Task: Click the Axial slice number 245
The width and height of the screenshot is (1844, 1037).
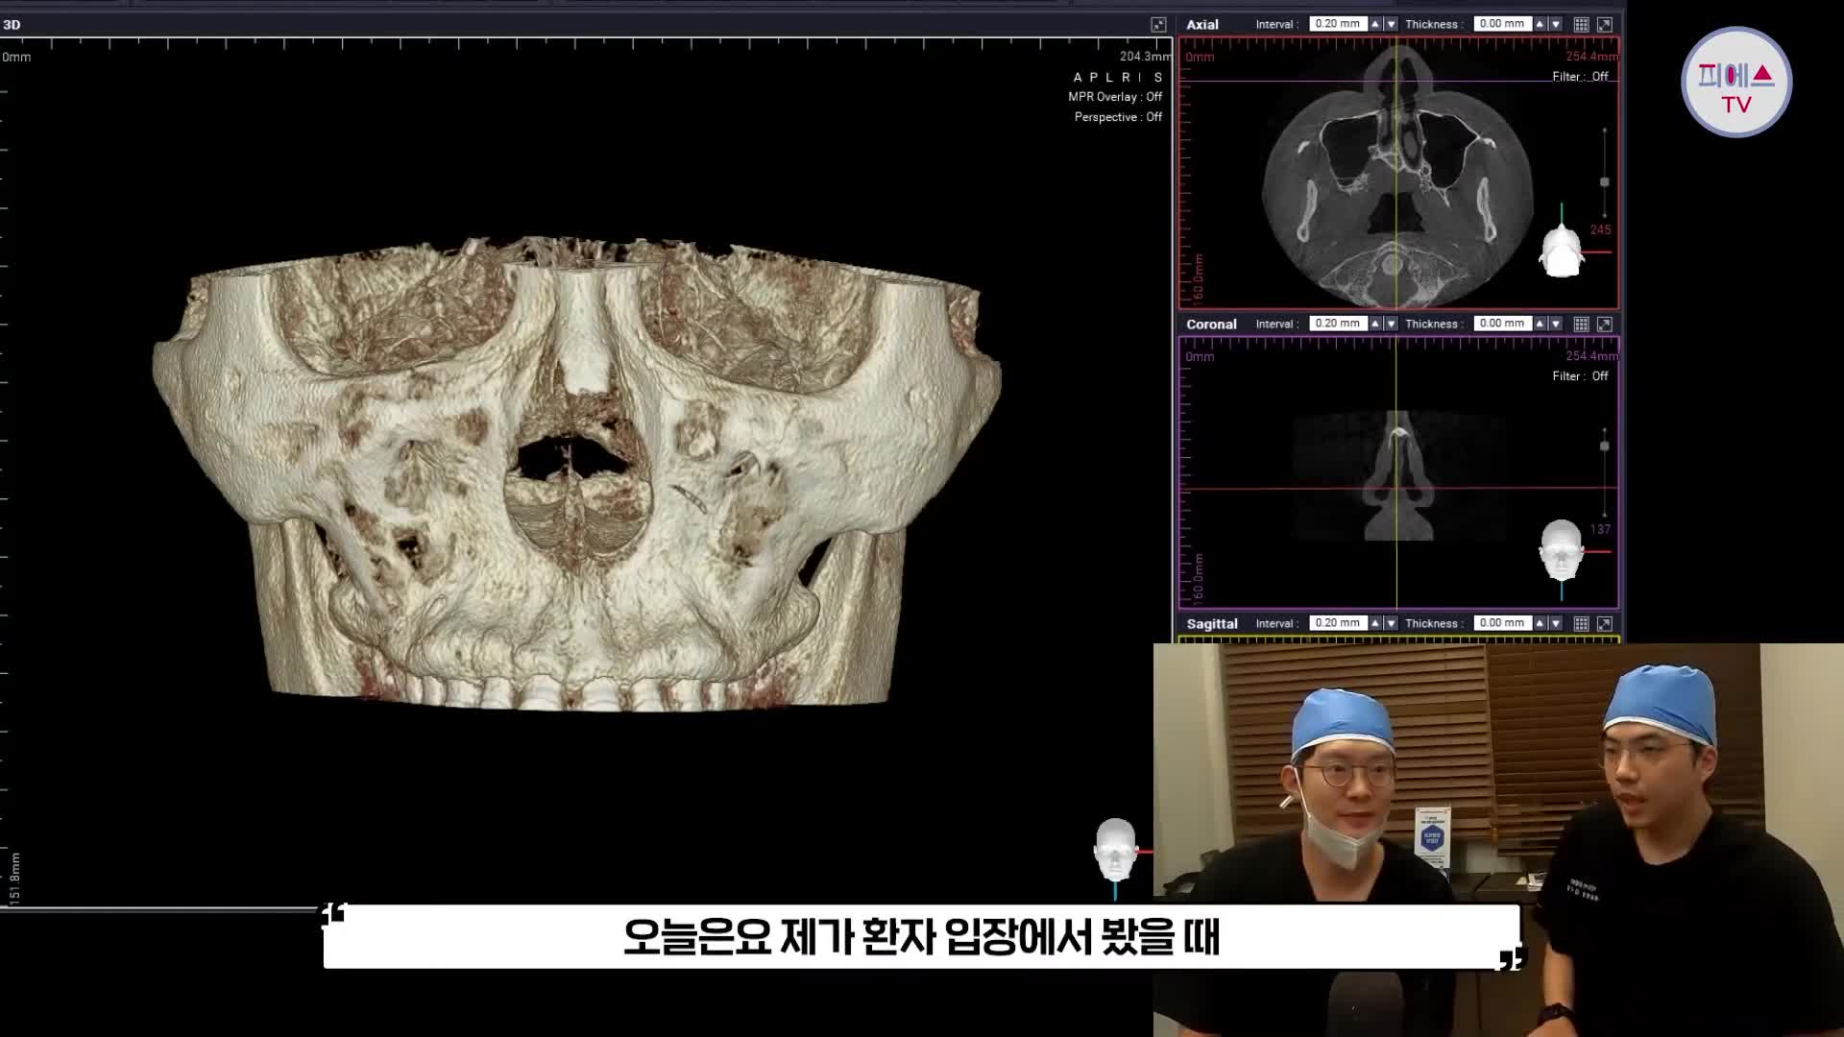Action: click(x=1600, y=230)
